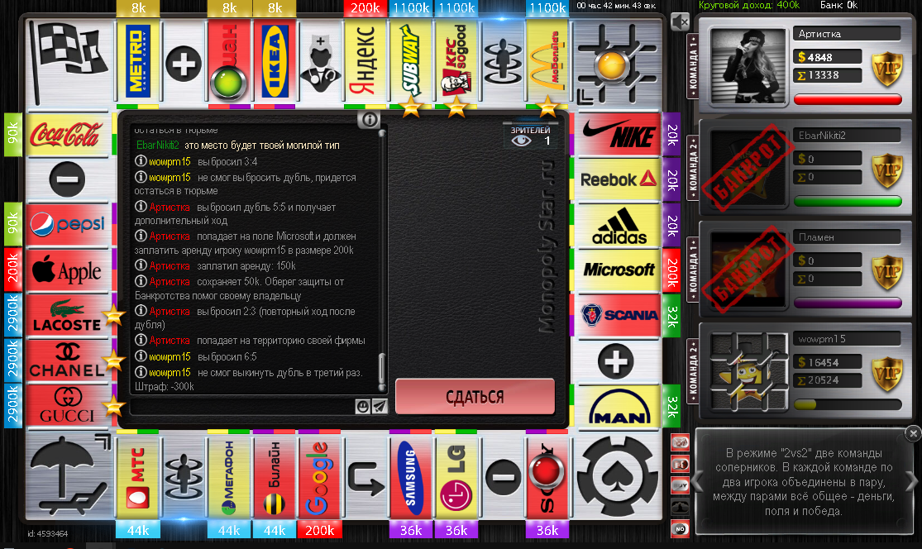Show previous tip with left arrow
Viewport: 922px width, 549px height.
698,481
